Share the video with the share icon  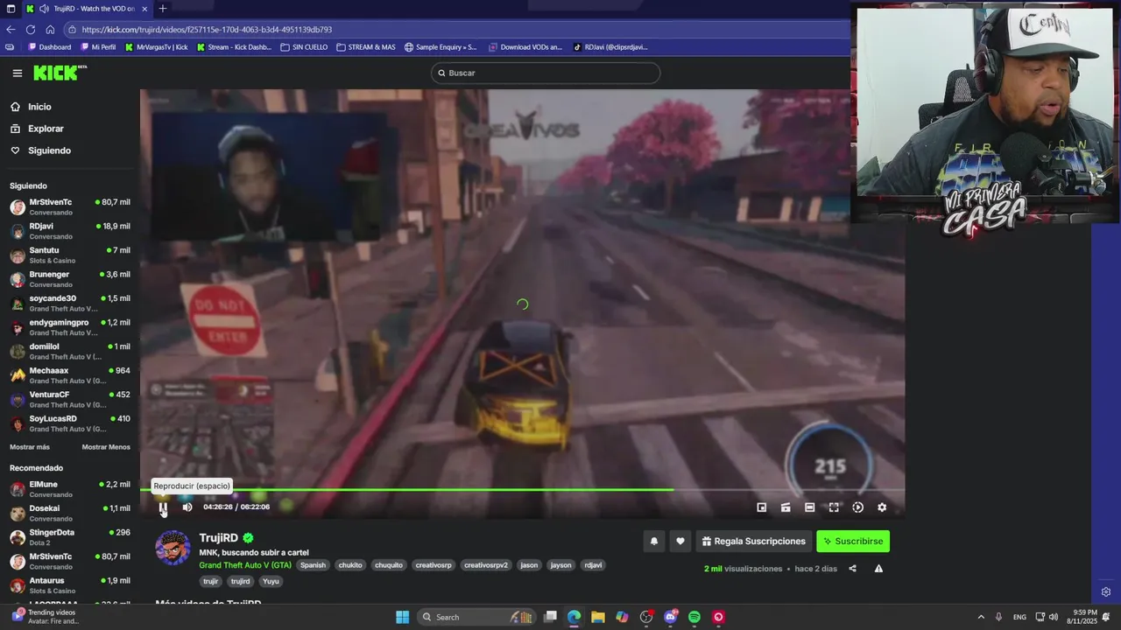(853, 569)
